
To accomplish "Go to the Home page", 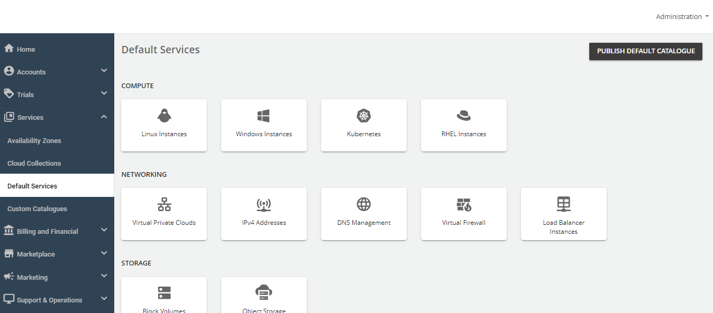I will 25,49.
